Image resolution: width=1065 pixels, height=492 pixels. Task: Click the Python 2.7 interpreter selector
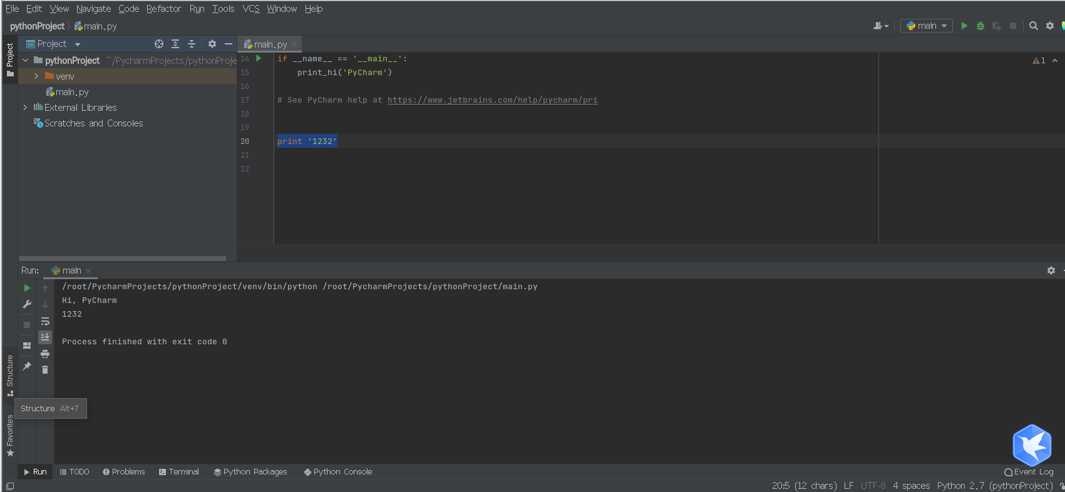point(995,486)
